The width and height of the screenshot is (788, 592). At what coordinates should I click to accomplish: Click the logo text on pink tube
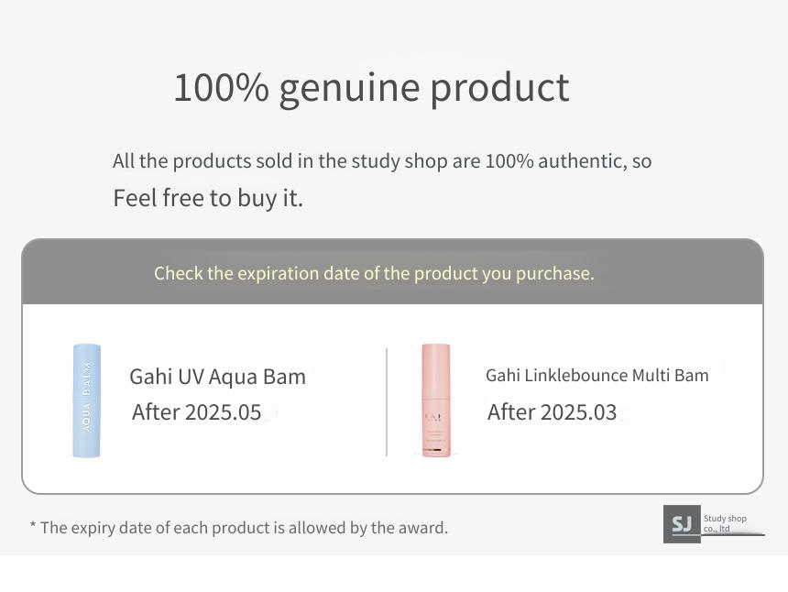click(x=433, y=418)
